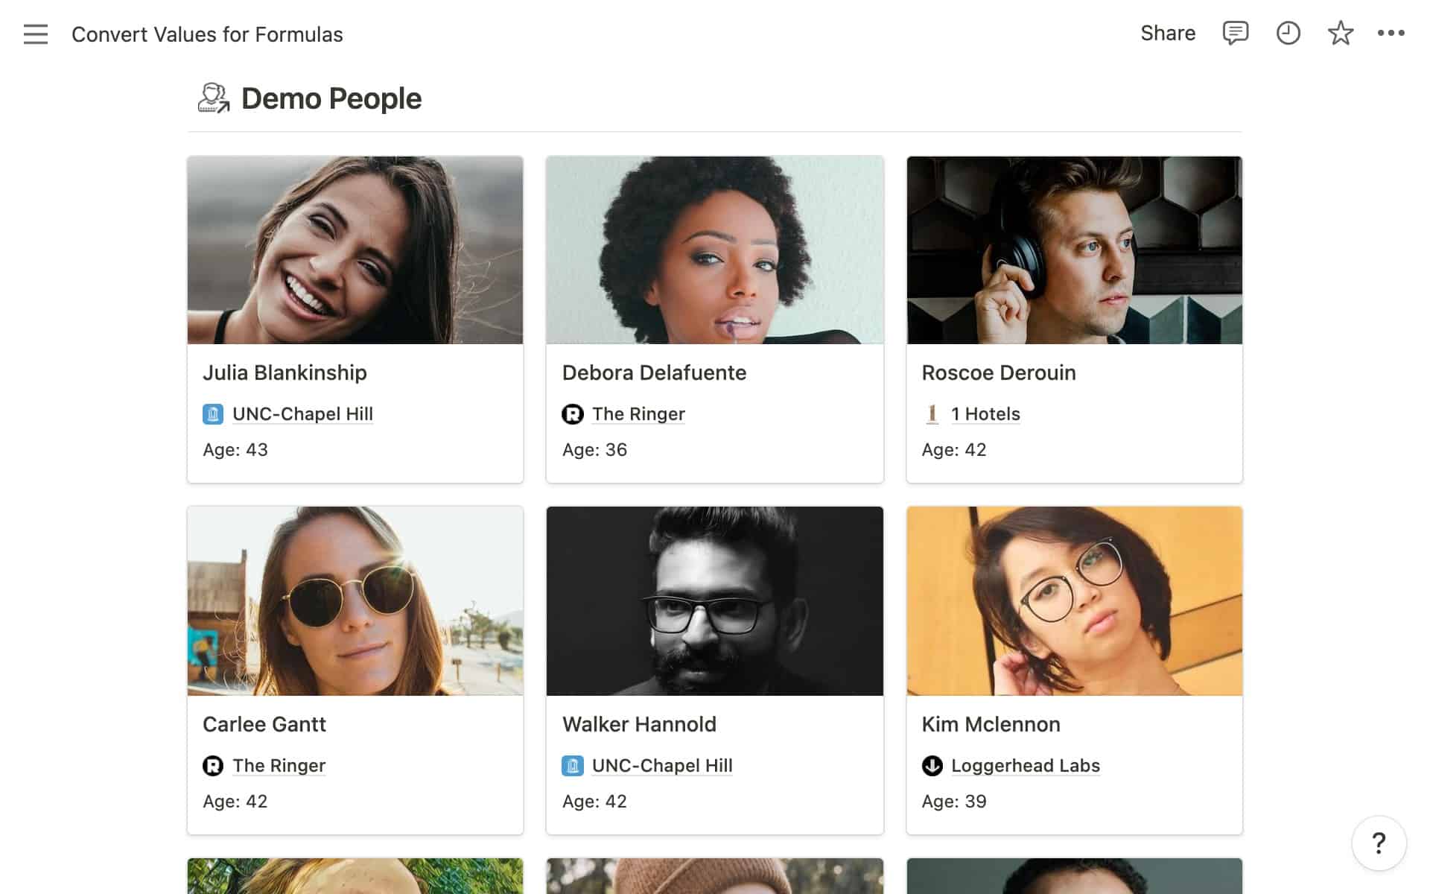The height and width of the screenshot is (894, 1430).
Task: Open the Loggerhead Labs link
Action: tap(1026, 766)
